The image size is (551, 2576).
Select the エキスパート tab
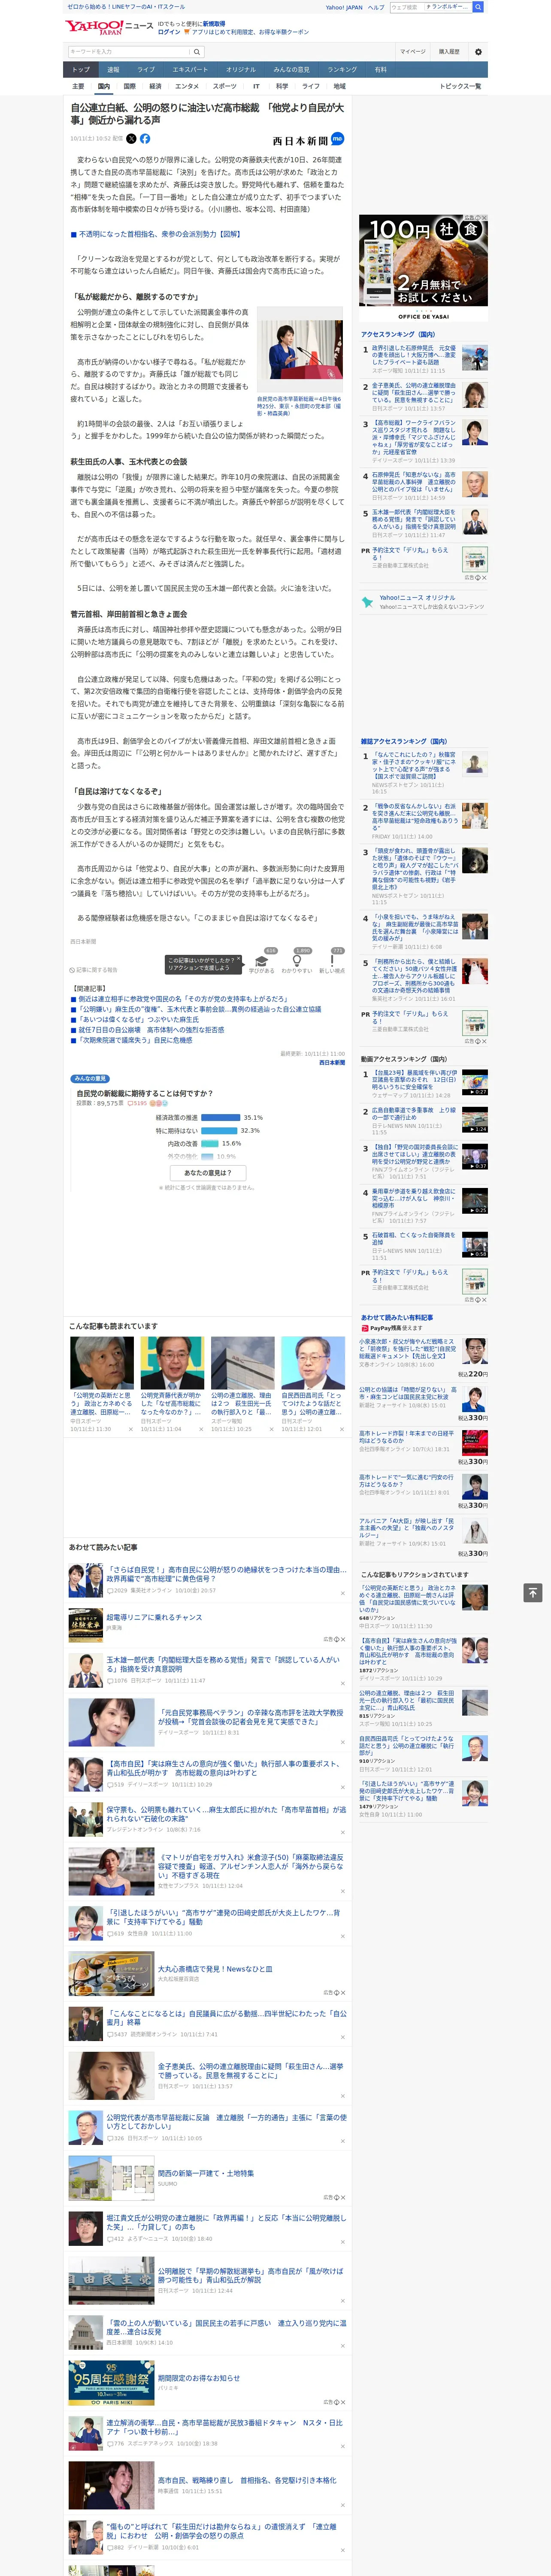(190, 70)
